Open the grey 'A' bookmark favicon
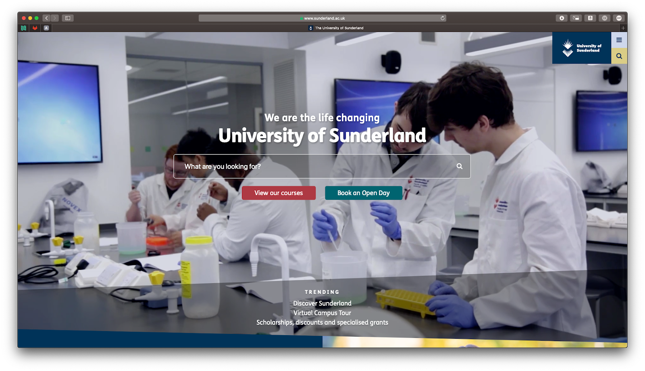This screenshot has width=645, height=371. tap(46, 28)
